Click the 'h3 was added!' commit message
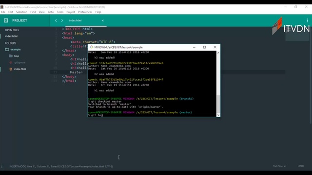Image resolution: width=312 pixels, height=175 pixels. [x=105, y=58]
